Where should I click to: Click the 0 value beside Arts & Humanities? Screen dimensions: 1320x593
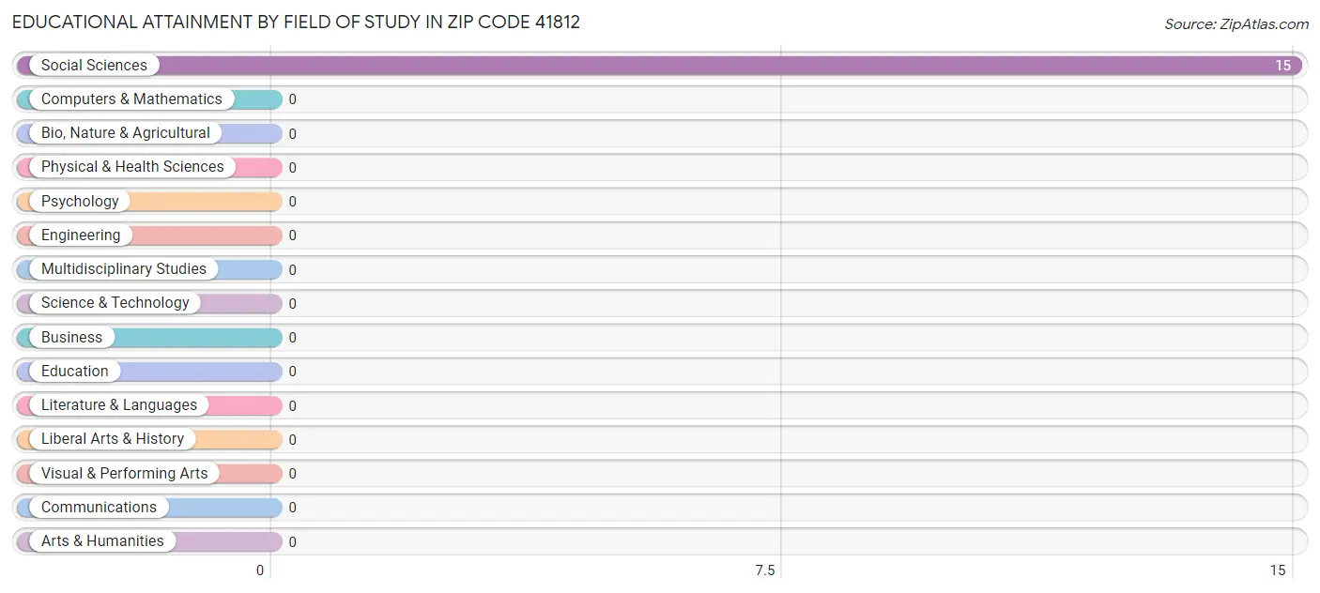tap(293, 542)
